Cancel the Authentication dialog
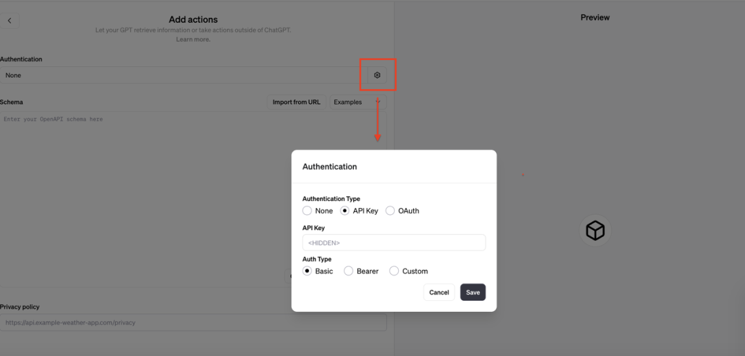This screenshot has width=745, height=356. (439, 292)
